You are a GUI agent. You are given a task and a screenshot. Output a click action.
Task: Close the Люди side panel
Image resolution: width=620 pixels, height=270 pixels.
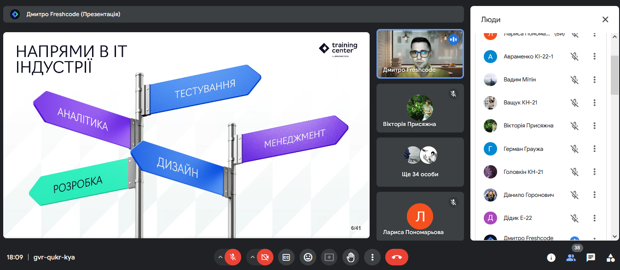tap(605, 19)
